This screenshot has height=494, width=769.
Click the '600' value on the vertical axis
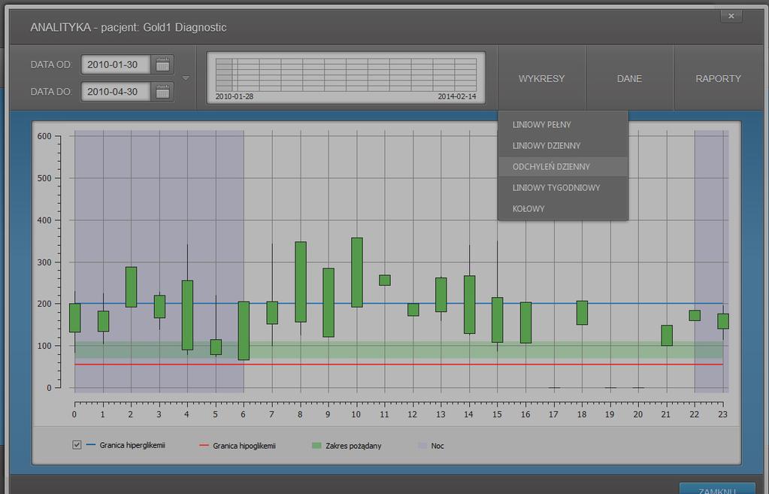pyautogui.click(x=44, y=136)
